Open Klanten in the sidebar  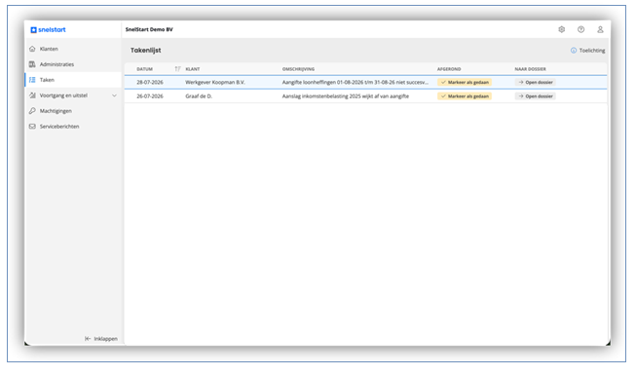pyautogui.click(x=73, y=49)
